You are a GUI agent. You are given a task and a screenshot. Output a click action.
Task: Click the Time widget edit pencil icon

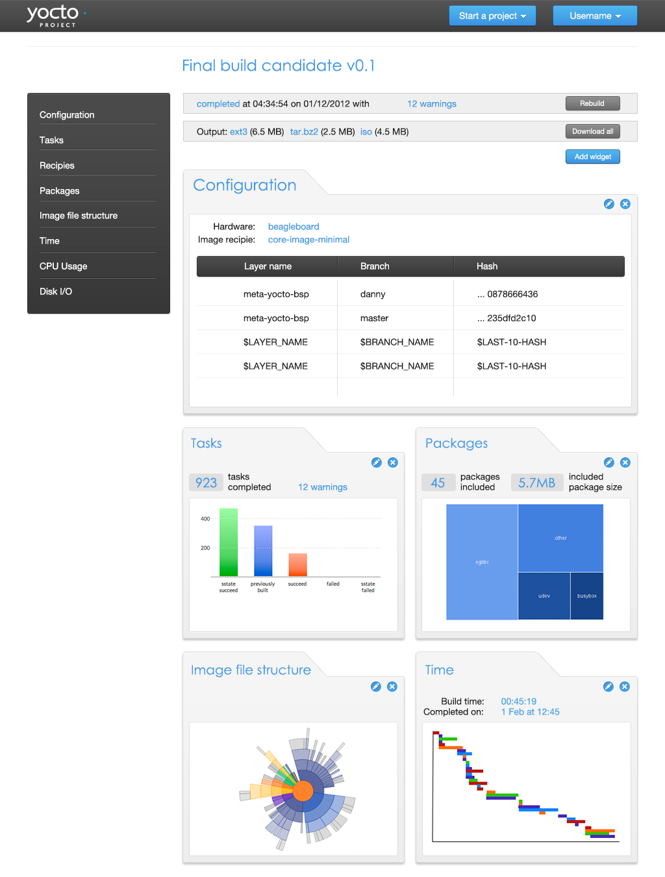(608, 687)
